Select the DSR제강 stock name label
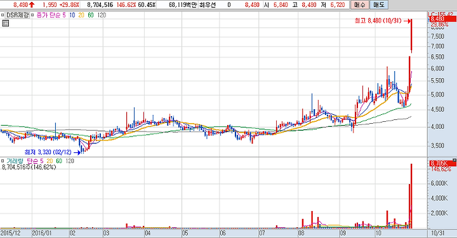 coord(18,15)
